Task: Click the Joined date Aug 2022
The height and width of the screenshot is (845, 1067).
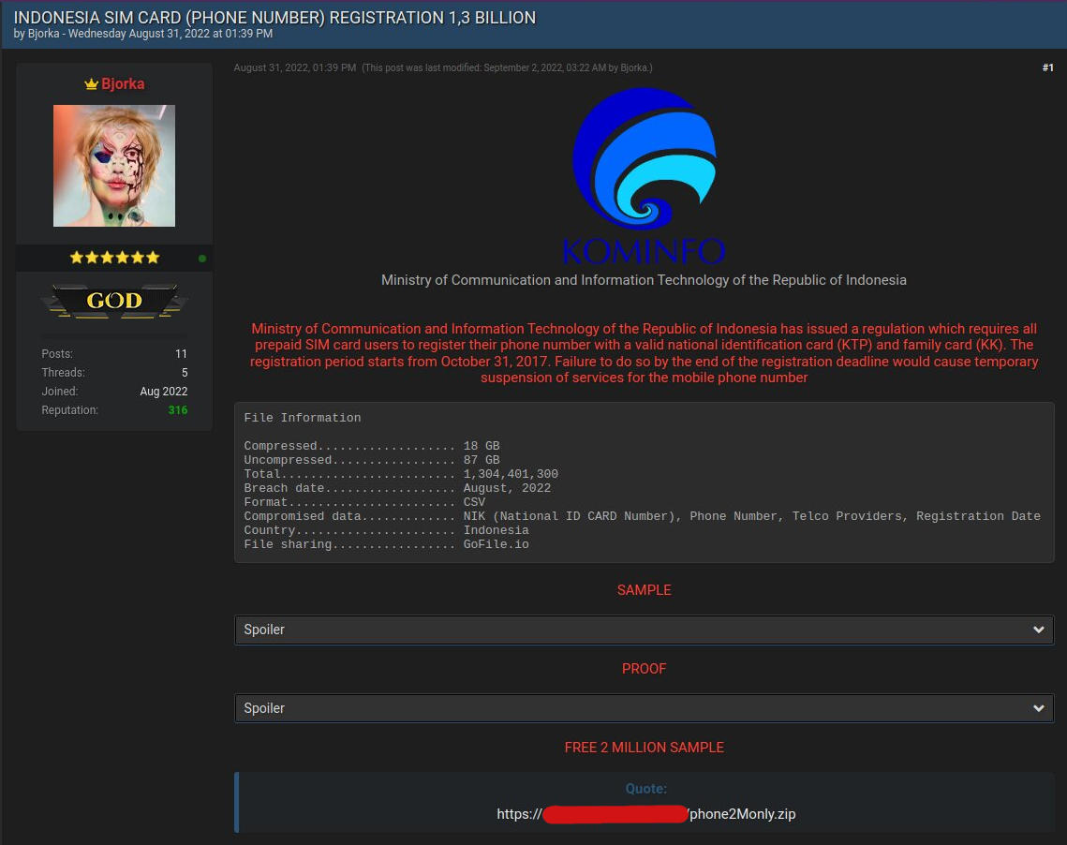Action: click(x=163, y=392)
